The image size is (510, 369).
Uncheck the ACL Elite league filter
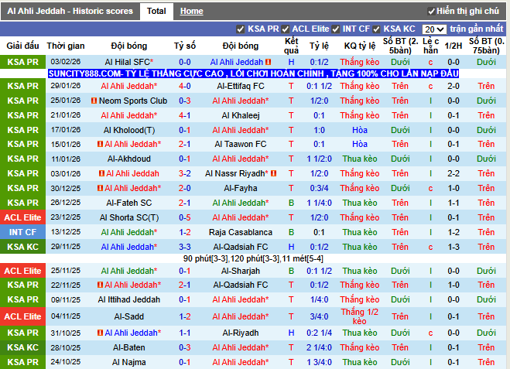(x=286, y=29)
